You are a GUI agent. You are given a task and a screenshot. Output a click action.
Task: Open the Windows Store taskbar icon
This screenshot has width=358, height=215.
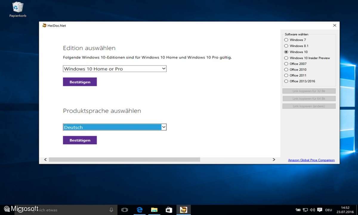click(169, 210)
